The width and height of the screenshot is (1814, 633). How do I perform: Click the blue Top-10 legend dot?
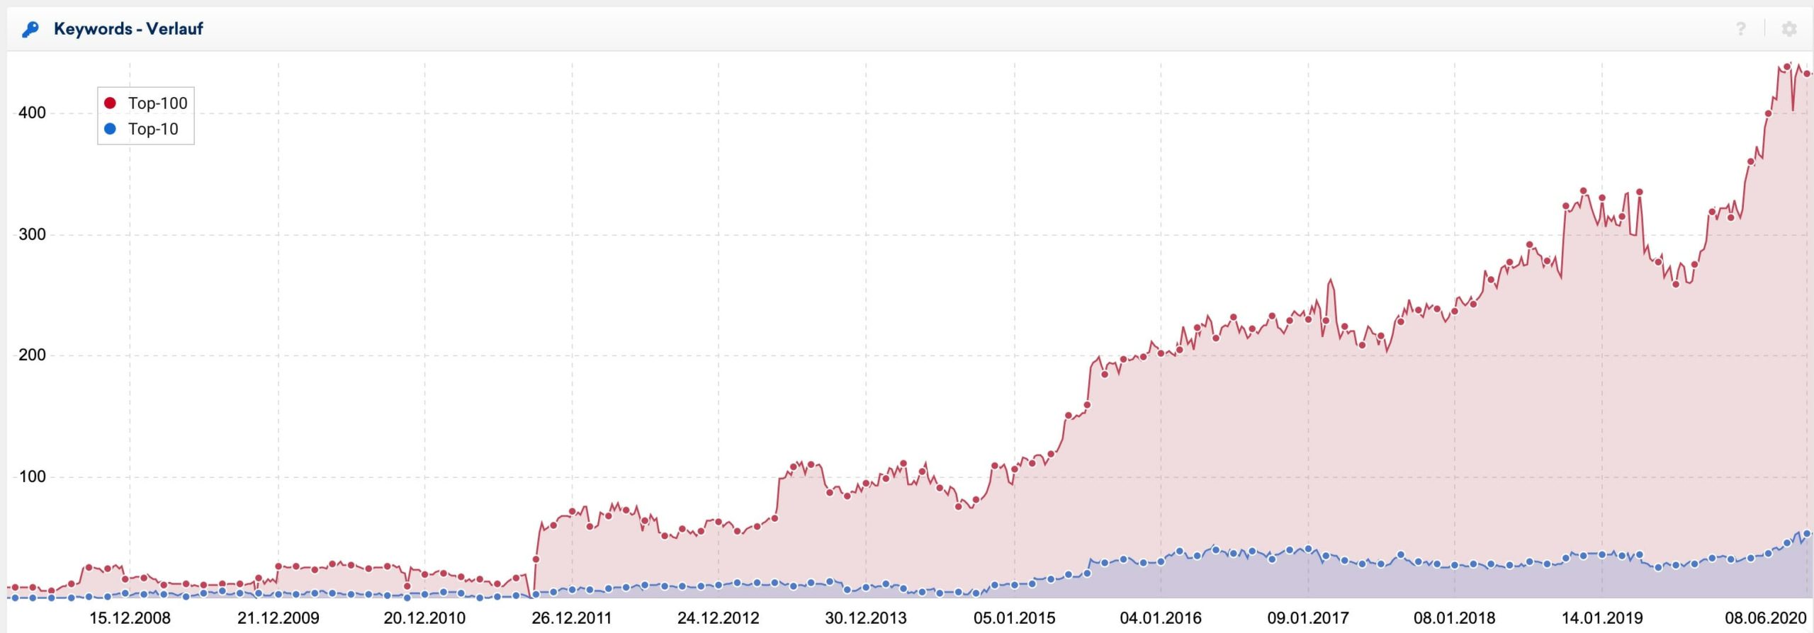(110, 129)
